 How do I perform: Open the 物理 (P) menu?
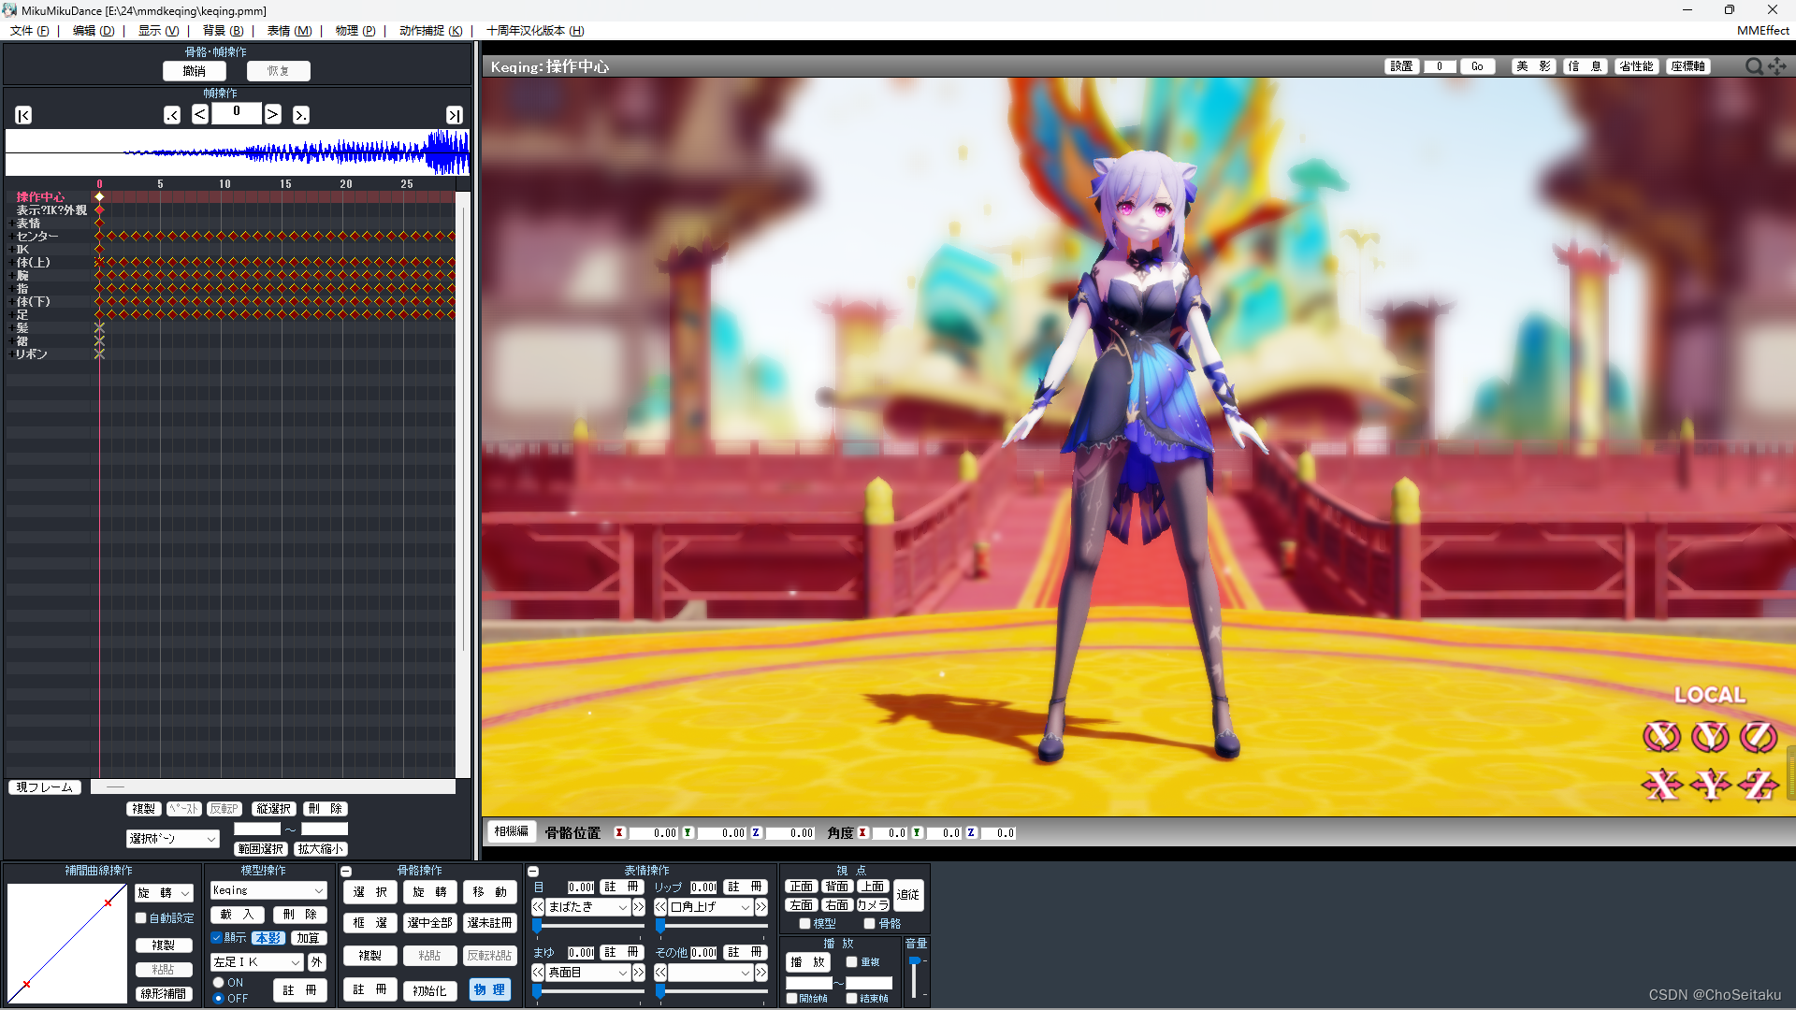[x=355, y=31]
